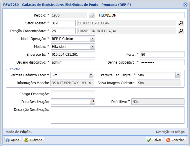The image size is (190, 146).
Task: Click the new record icon beside Relógio
Action: click(x=92, y=15)
